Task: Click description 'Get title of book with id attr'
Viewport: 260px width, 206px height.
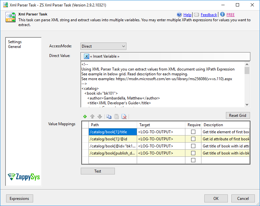Action: tap(226, 146)
